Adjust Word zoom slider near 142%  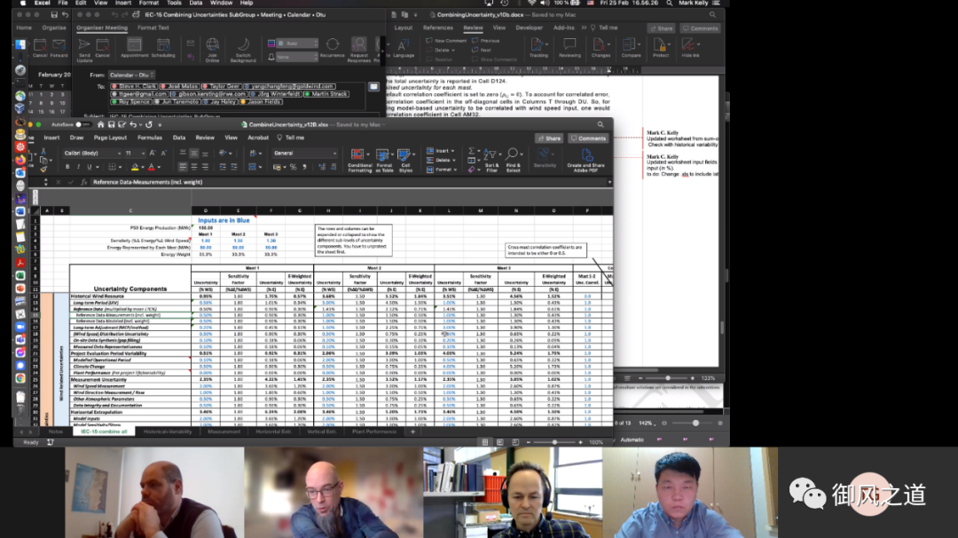point(695,423)
